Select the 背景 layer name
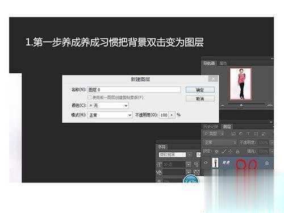284x213 pixels. pyautogui.click(x=226, y=162)
